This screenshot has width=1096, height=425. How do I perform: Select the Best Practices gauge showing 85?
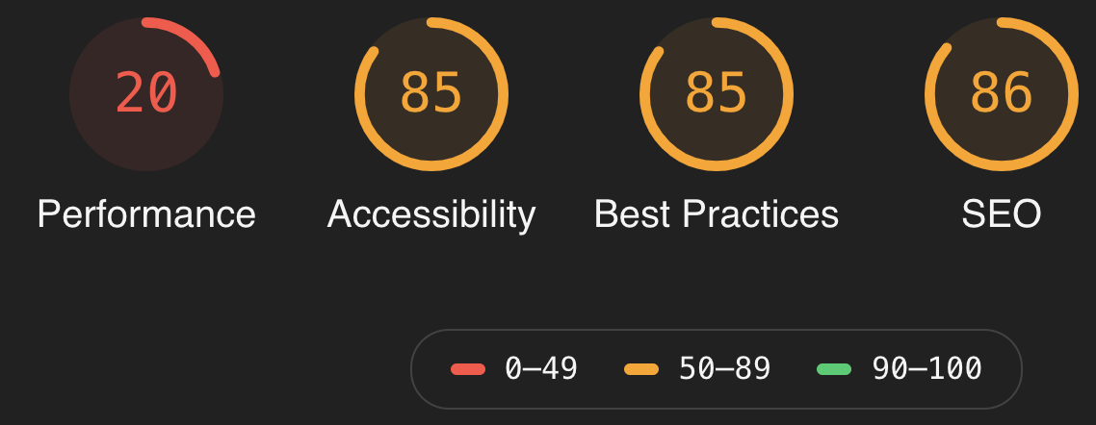(x=717, y=94)
